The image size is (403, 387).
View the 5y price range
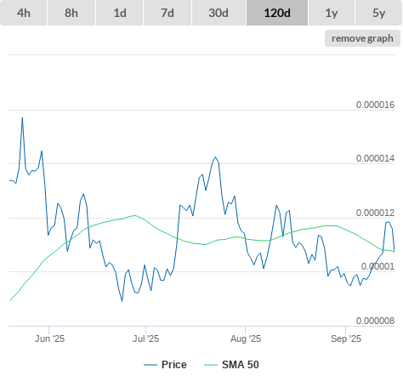tap(379, 13)
